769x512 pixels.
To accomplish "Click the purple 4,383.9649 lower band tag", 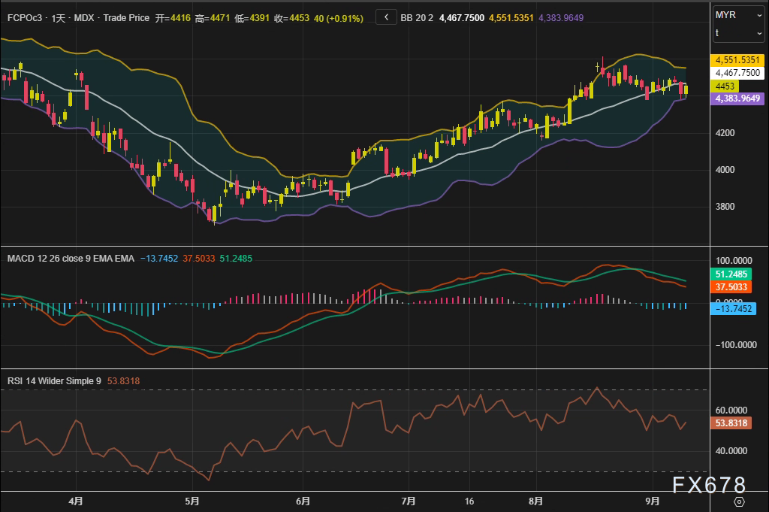I will point(737,98).
